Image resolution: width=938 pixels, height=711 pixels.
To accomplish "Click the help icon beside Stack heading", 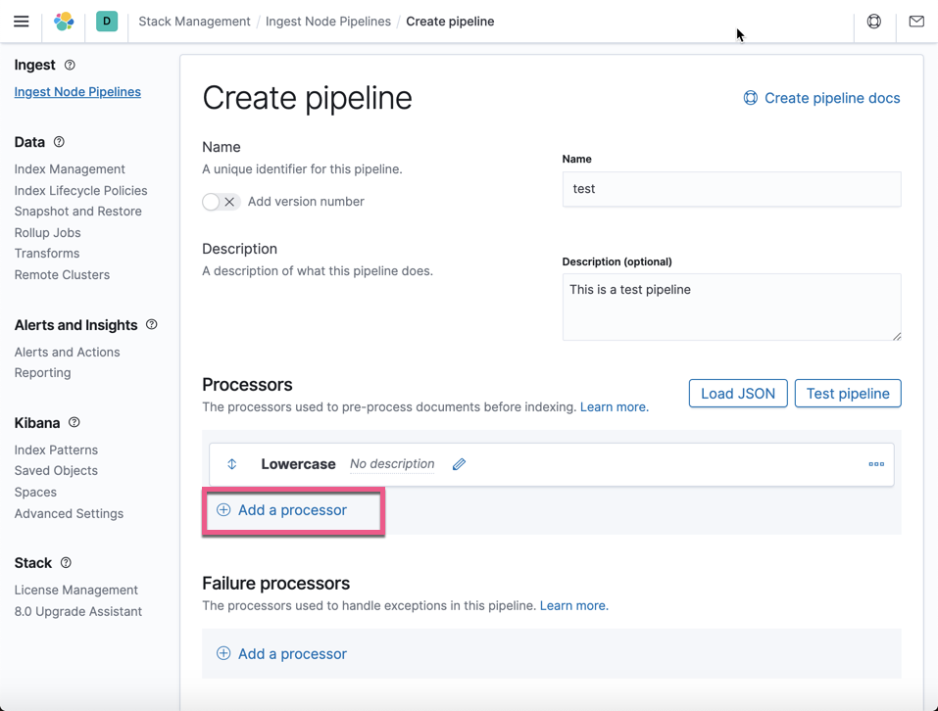I will coord(66,562).
